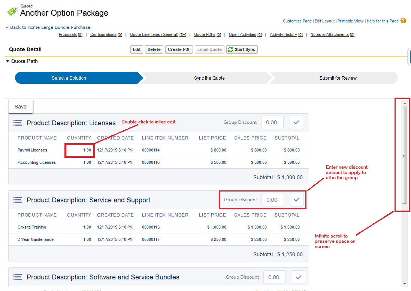Open Quote Line Items (General) link
Image resolution: width=411 pixels, height=291 pixels.
(x=154, y=35)
